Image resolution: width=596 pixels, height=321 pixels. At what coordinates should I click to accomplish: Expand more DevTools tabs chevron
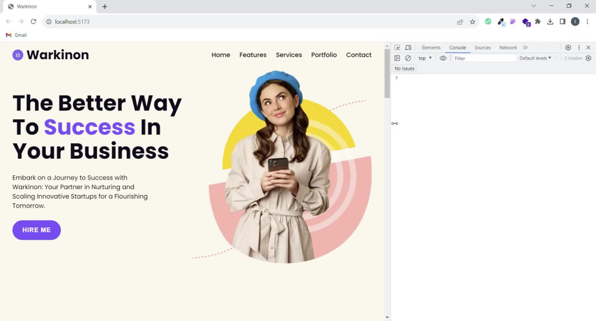[x=525, y=48]
